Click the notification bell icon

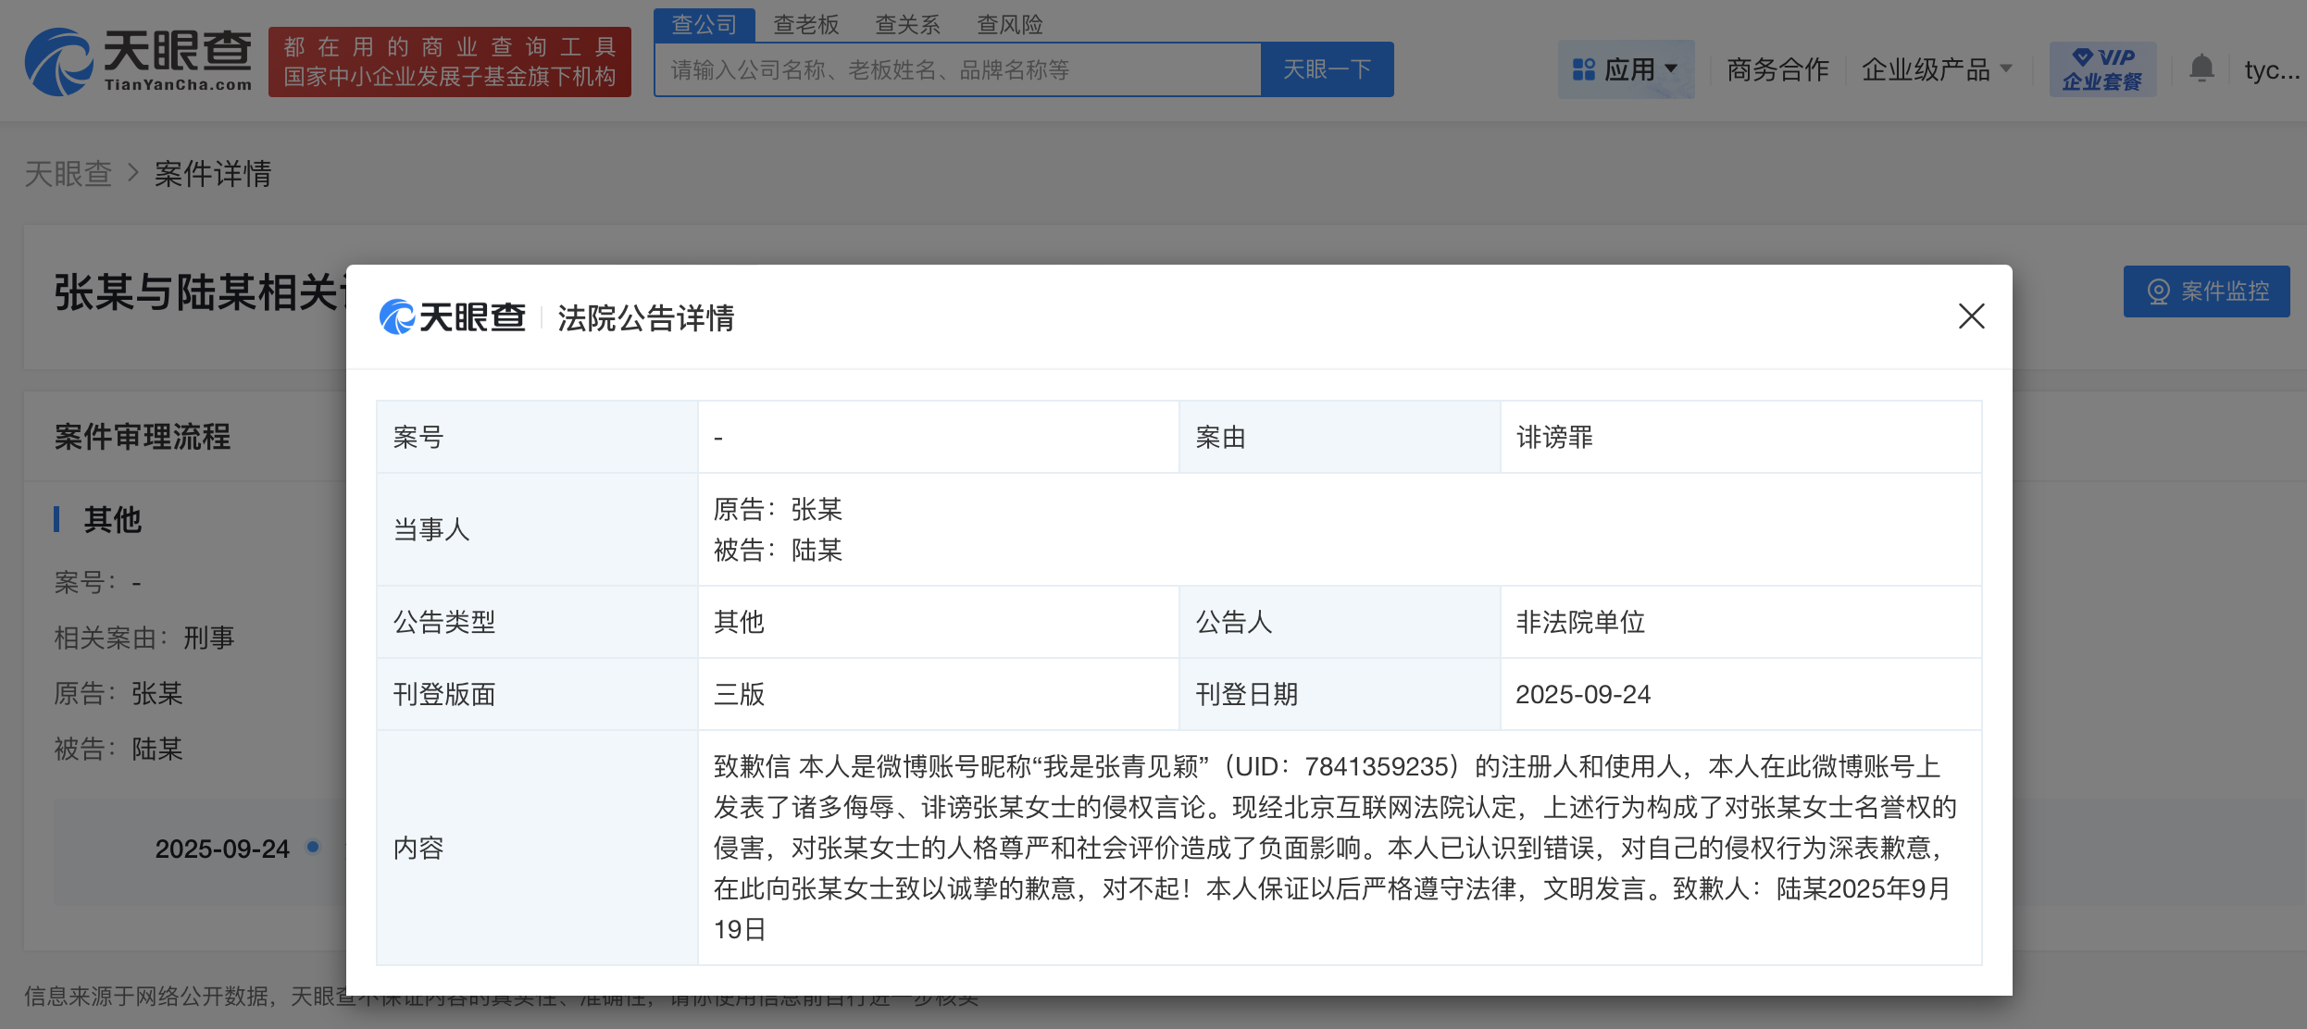(x=2201, y=68)
